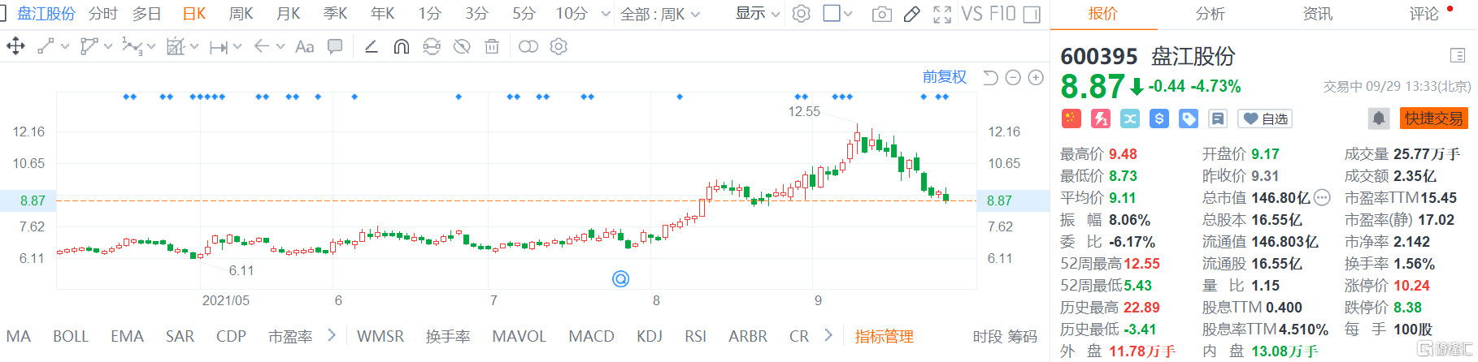The image size is (1478, 362).
Task: Click the blue dollar sign badge
Action: click(x=1159, y=119)
